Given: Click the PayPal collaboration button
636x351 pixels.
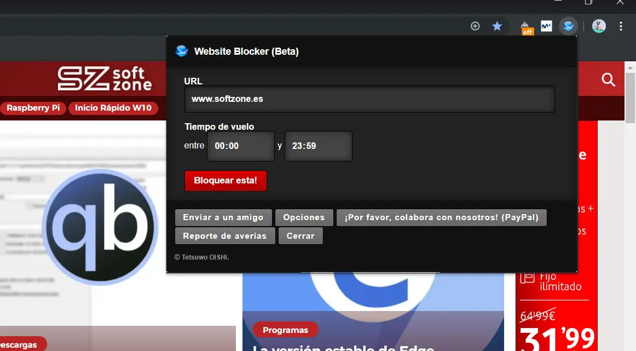Looking at the screenshot, I should (441, 217).
